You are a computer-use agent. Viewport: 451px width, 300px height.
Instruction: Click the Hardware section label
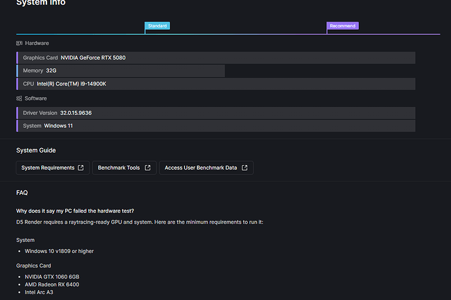coord(37,43)
